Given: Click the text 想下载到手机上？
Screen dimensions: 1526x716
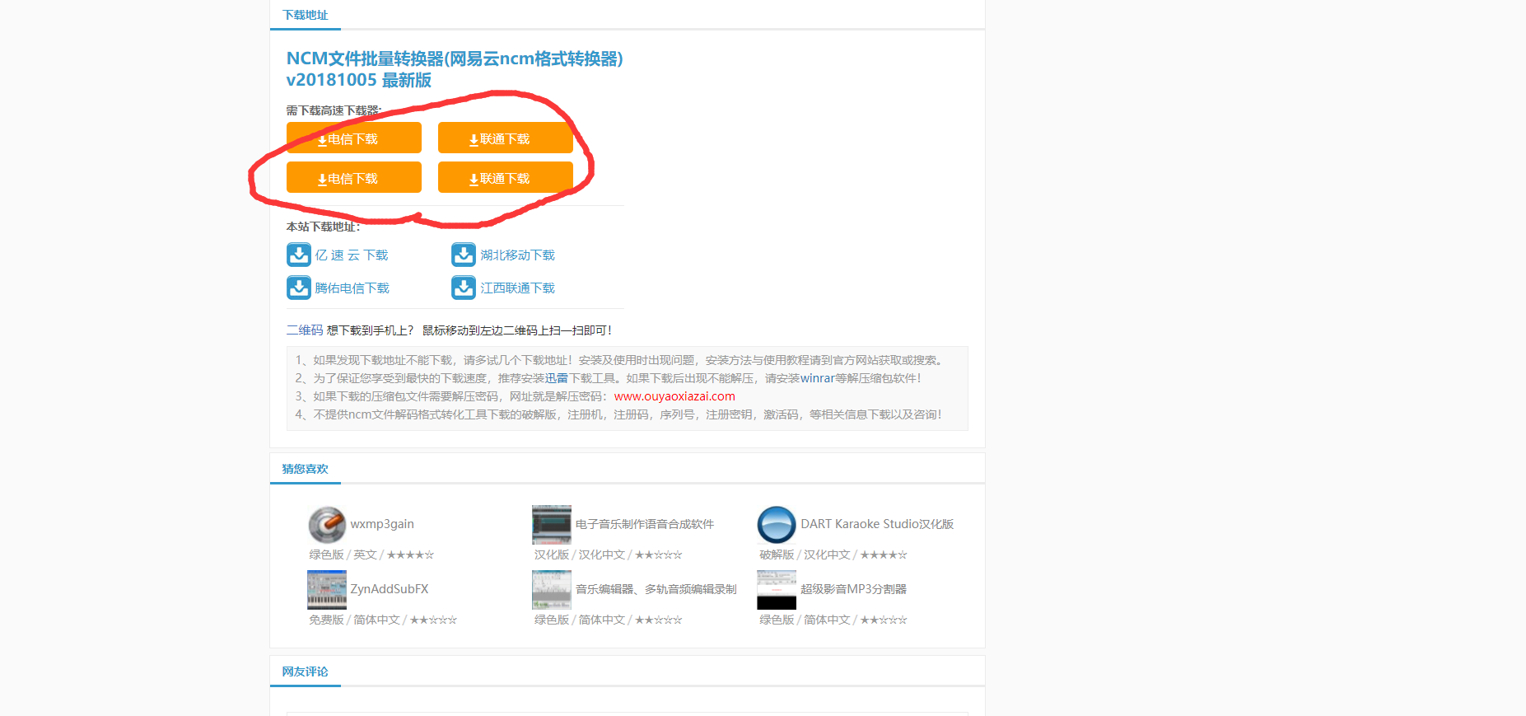Looking at the screenshot, I should pos(371,330).
